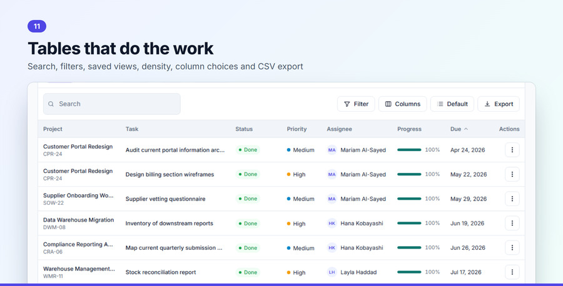Click the Actions column header
The image size is (563, 286).
[509, 129]
